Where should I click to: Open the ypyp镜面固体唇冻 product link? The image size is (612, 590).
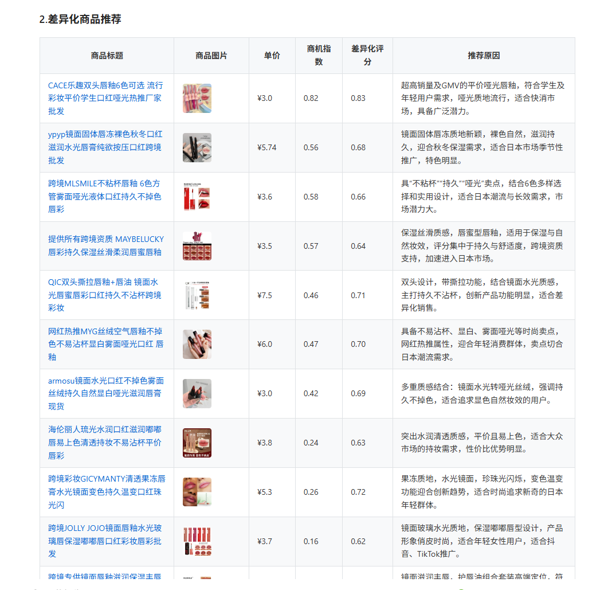tap(105, 147)
